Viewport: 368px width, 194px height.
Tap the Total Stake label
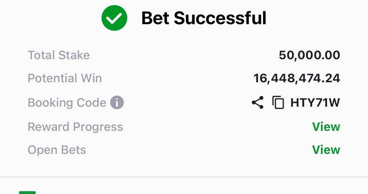click(59, 55)
